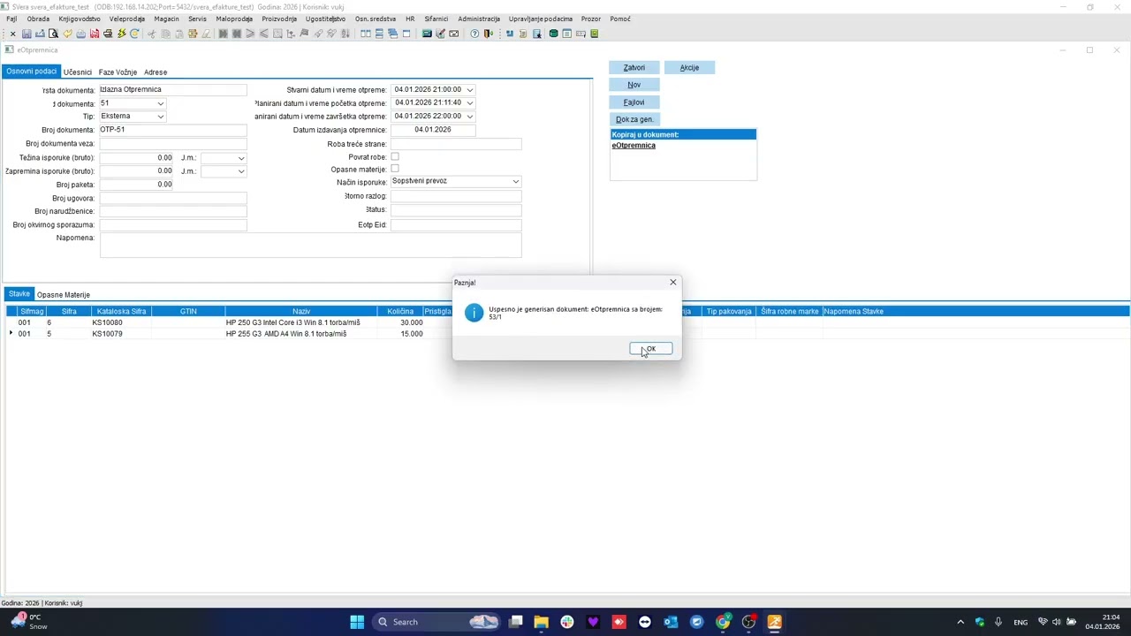
Task: Click into the Broj ugovora field
Action: pos(173,198)
